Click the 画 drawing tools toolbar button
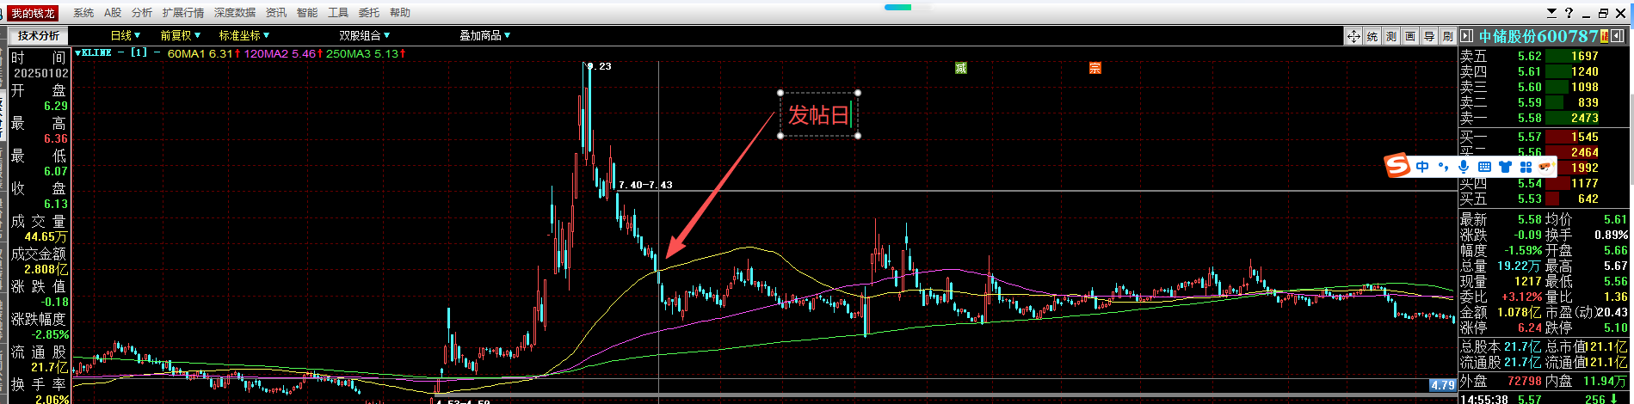Screen dimensions: 1634x404 pyautogui.click(x=1410, y=36)
